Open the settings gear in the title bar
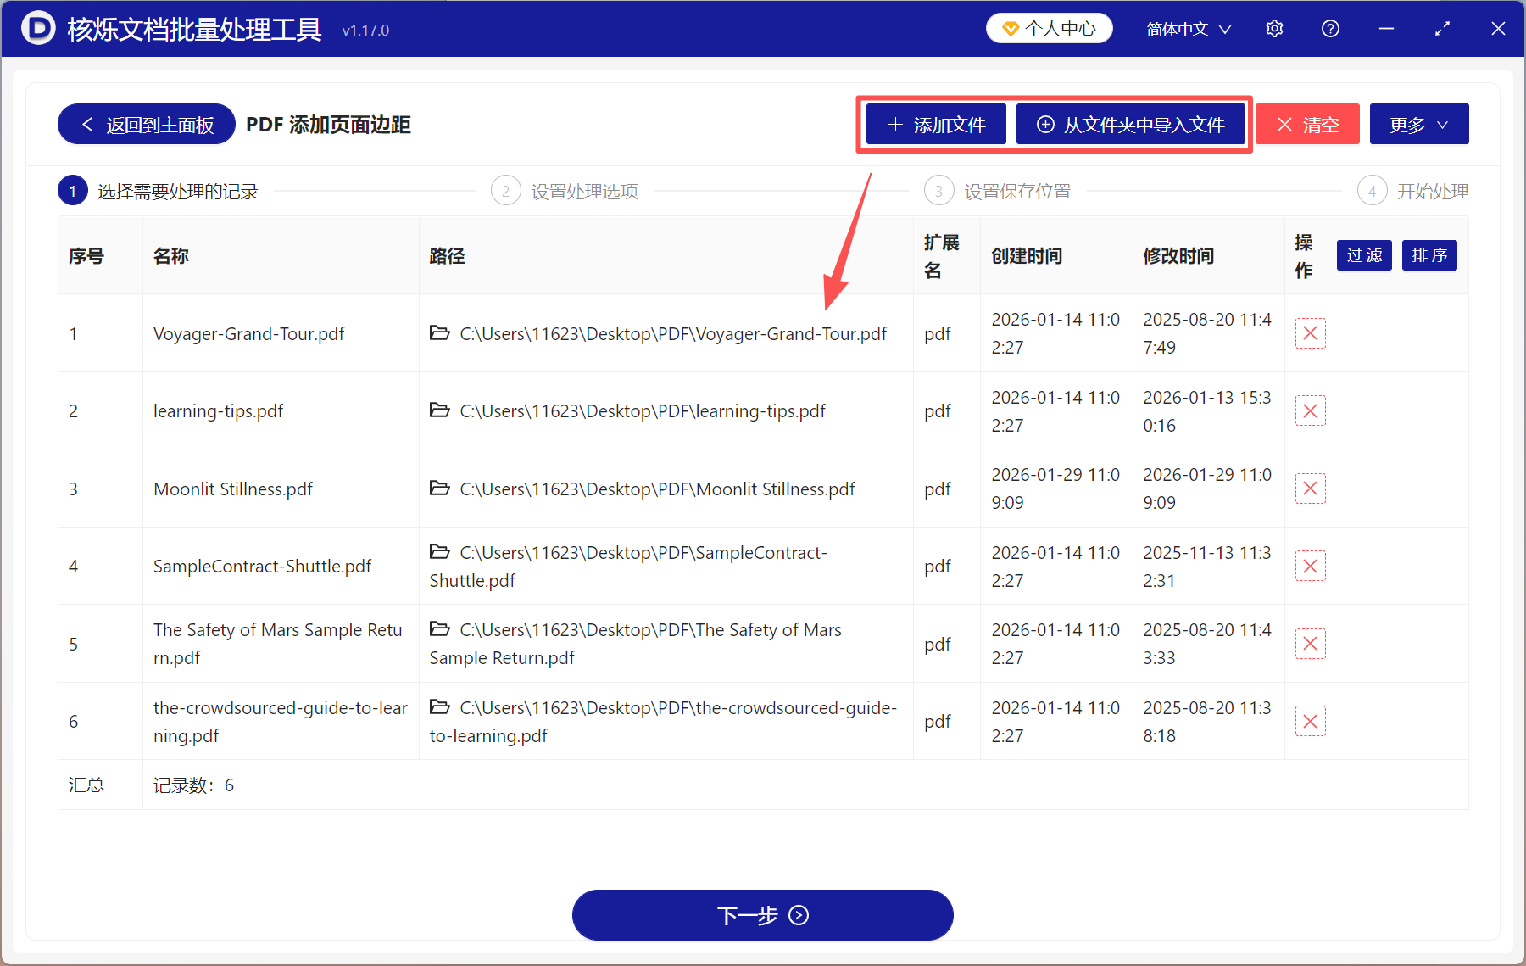Screen dimensions: 1526x966 (x=1274, y=28)
